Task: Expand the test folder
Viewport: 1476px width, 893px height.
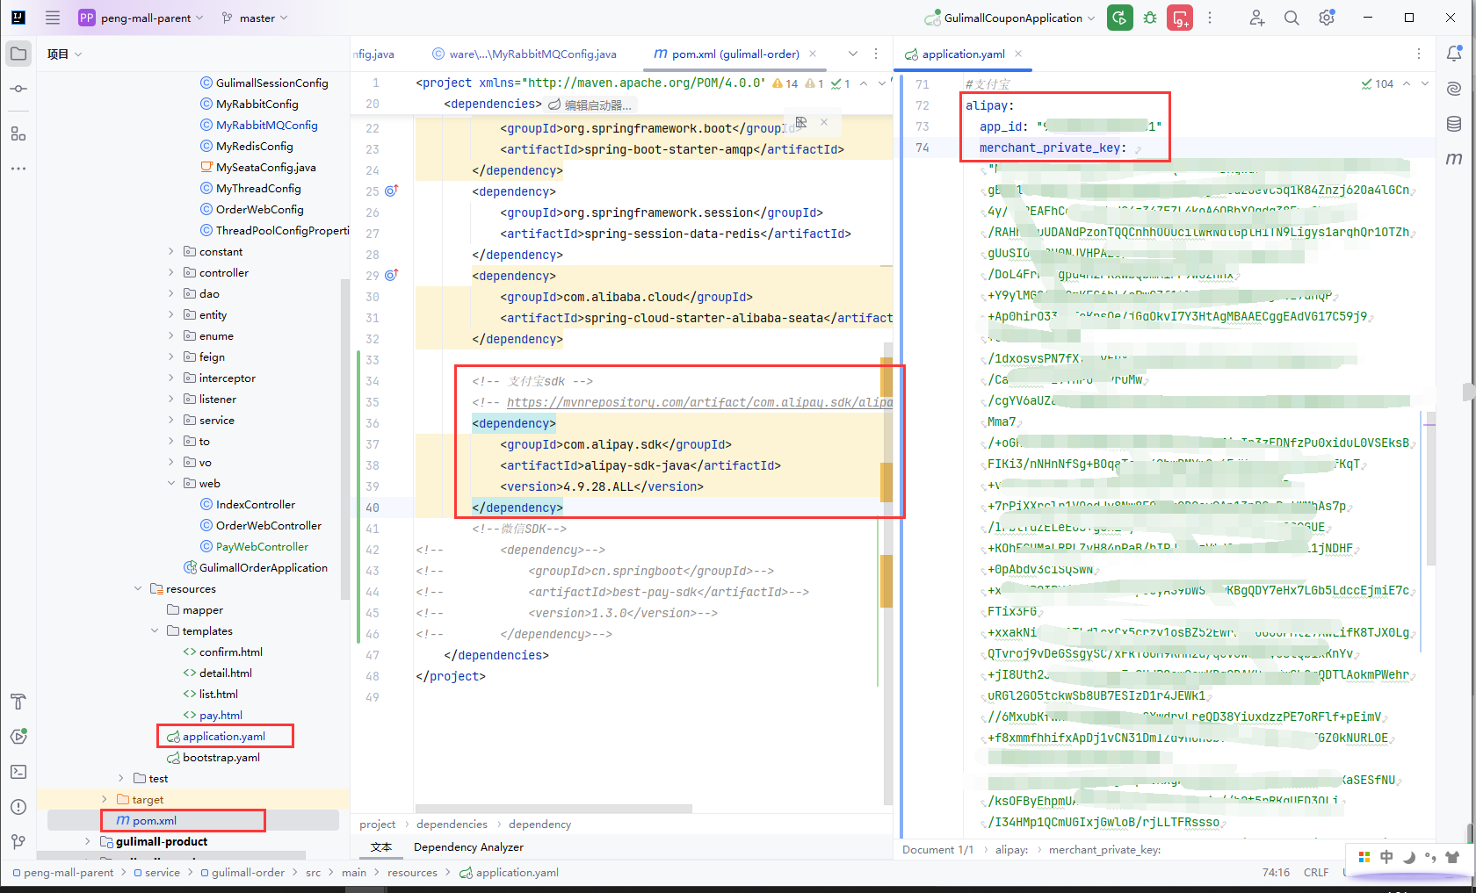Action: (x=121, y=778)
